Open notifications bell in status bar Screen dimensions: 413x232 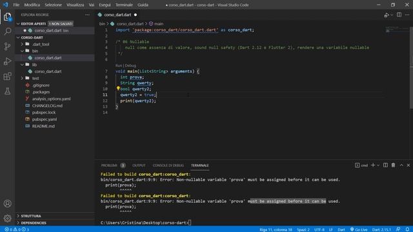pos(407,229)
